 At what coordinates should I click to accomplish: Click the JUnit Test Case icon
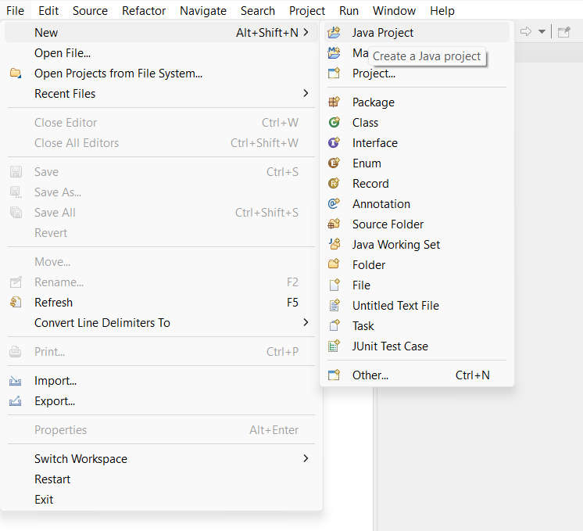[x=334, y=346]
